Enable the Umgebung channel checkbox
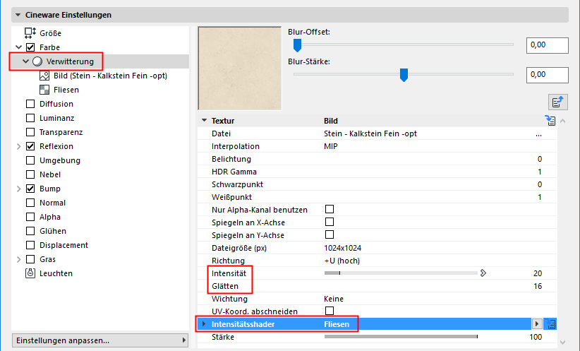This screenshot has width=580, height=351. (30, 160)
